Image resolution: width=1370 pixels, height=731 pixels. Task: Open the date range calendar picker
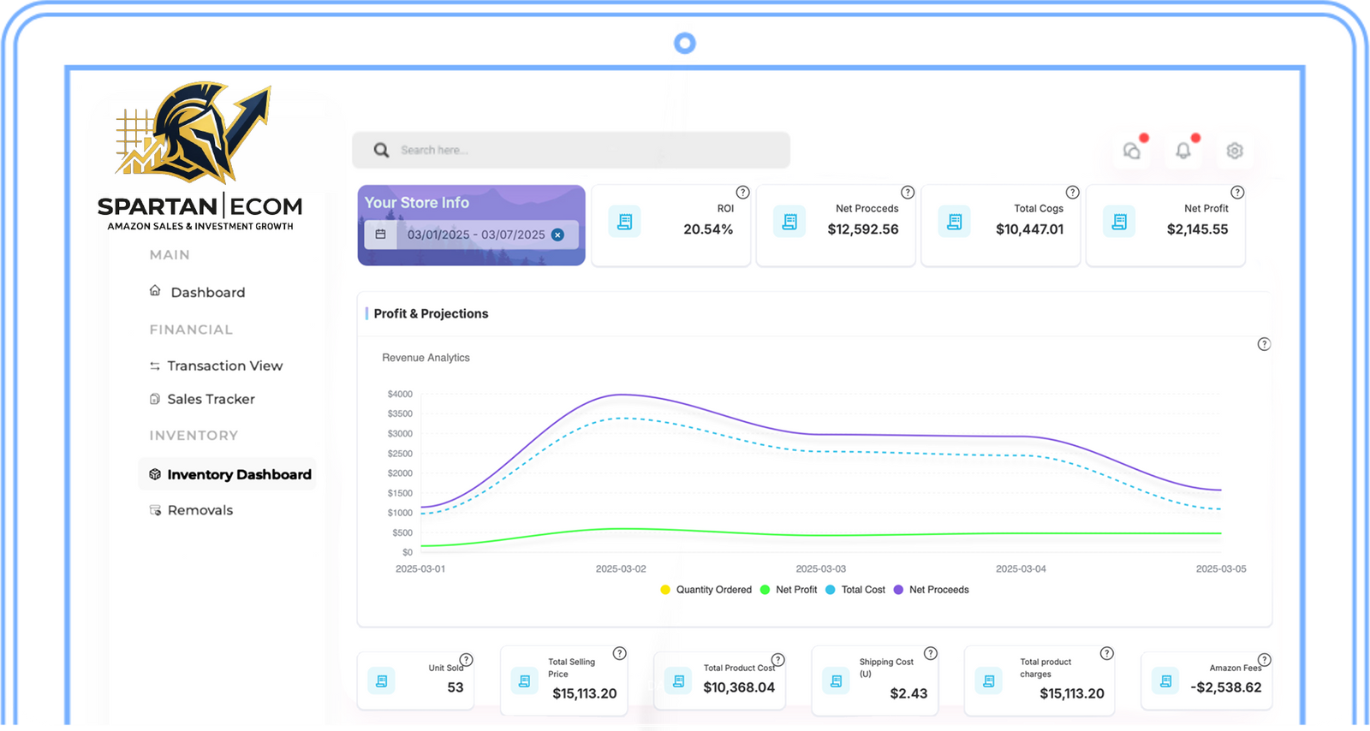coord(381,235)
